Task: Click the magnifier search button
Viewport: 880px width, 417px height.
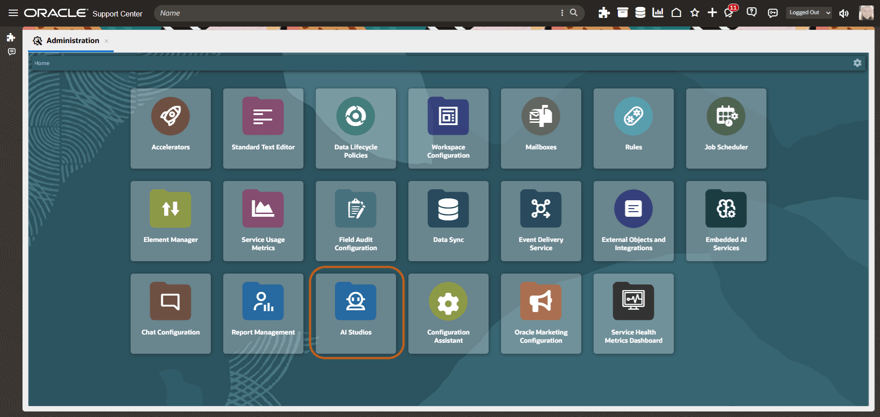Action: 573,13
